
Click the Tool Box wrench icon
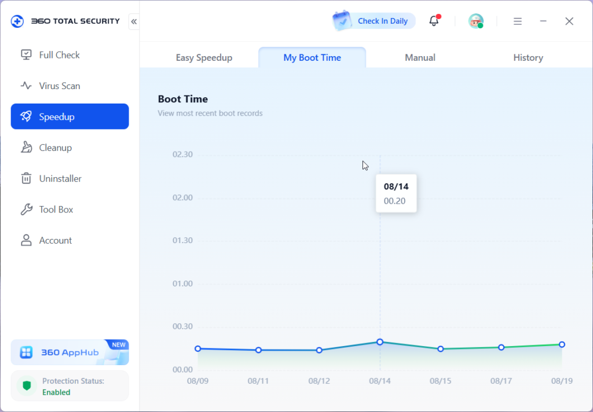[x=26, y=209]
